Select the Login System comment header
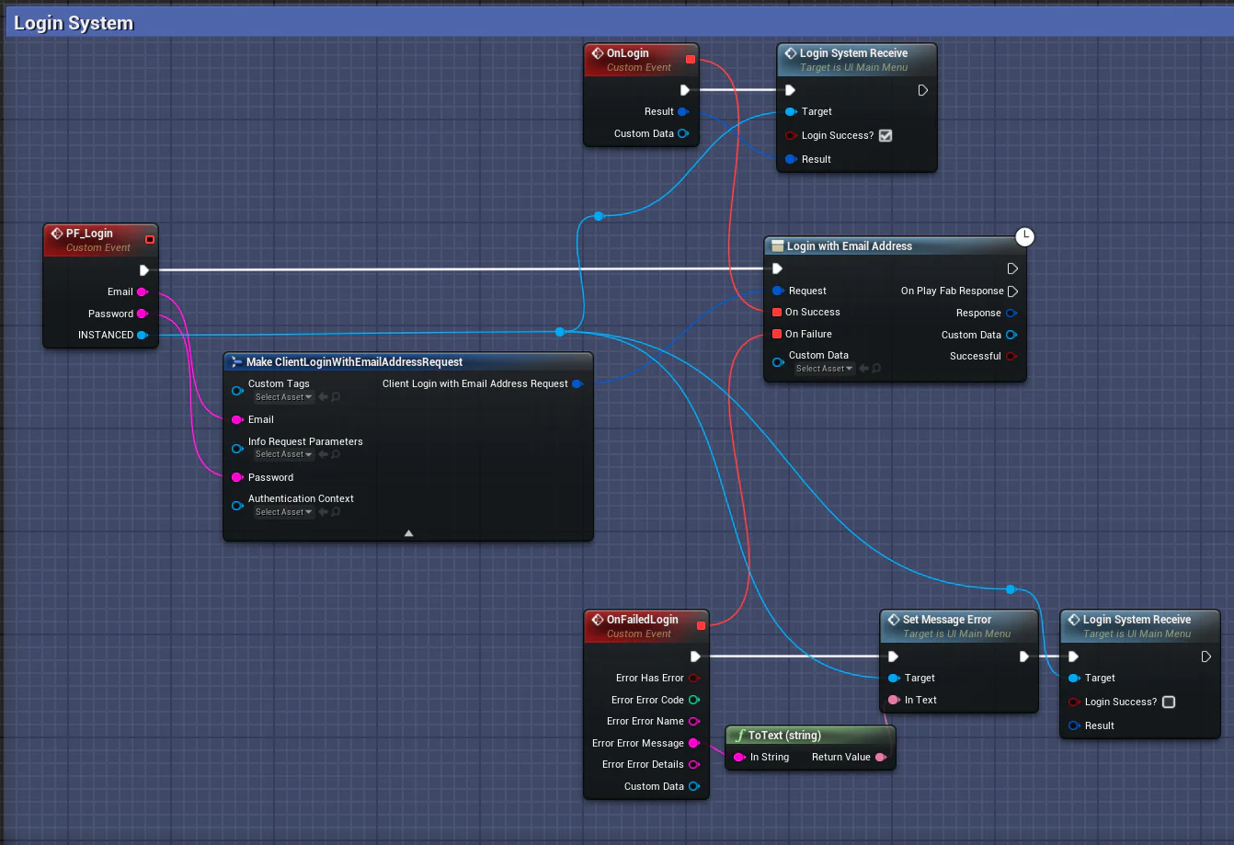Viewport: 1234px width, 845px height. tap(74, 24)
